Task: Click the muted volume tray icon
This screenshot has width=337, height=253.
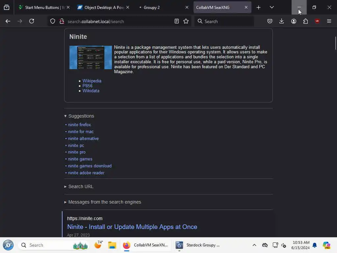Action: coord(284,245)
